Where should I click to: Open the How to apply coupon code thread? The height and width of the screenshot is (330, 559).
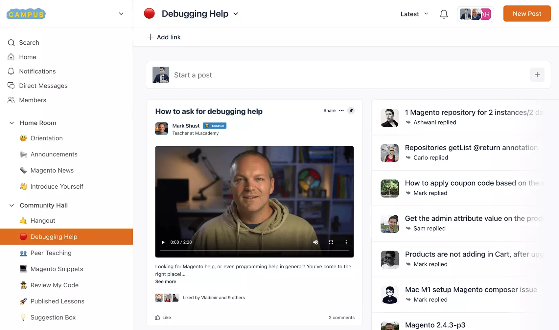pos(474,183)
